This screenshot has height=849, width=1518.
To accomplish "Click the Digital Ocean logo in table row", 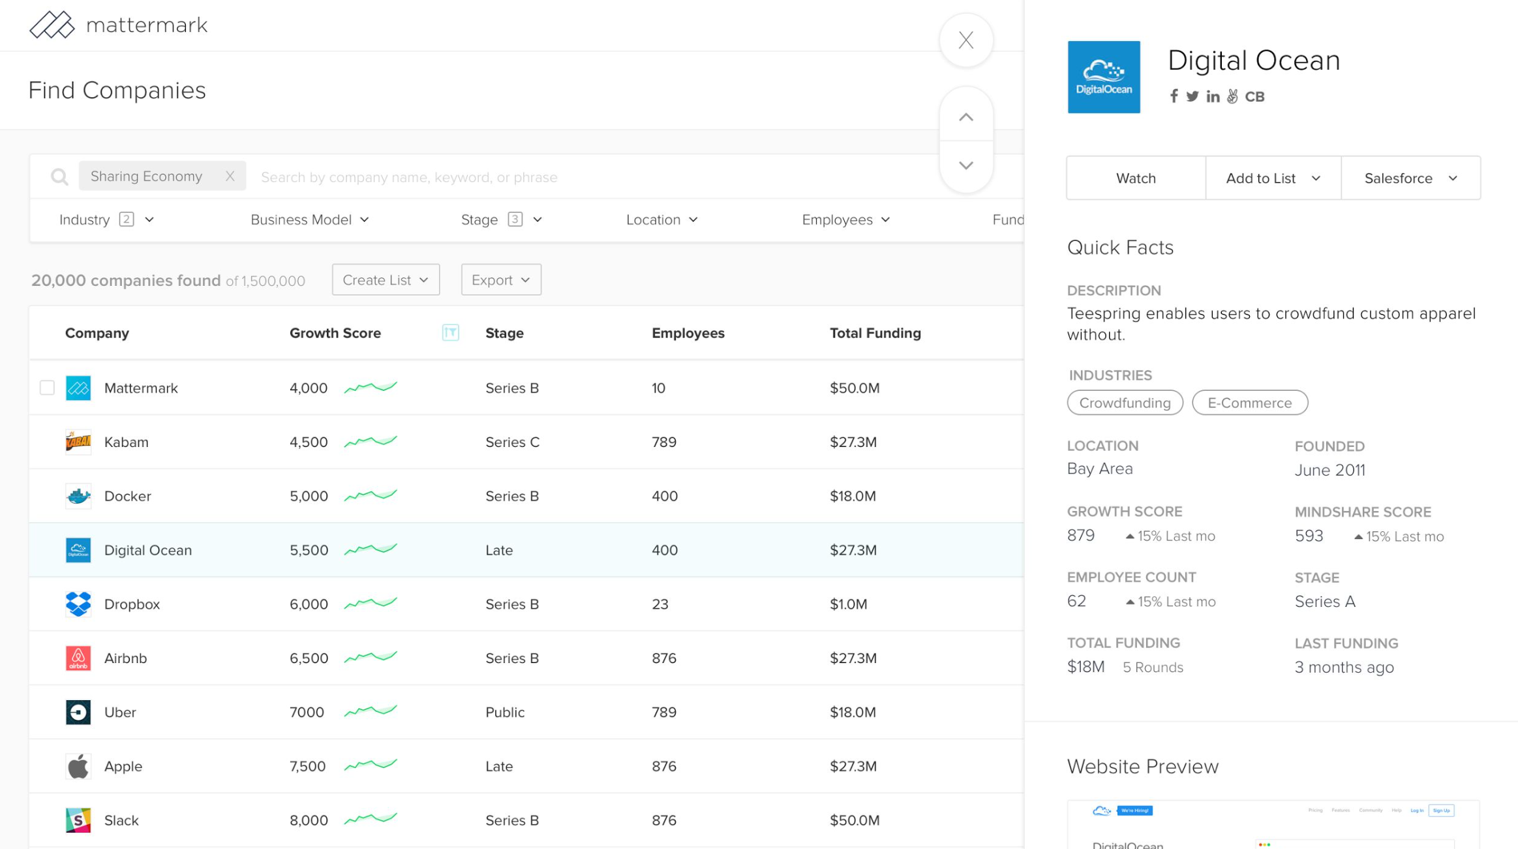I will 78,550.
